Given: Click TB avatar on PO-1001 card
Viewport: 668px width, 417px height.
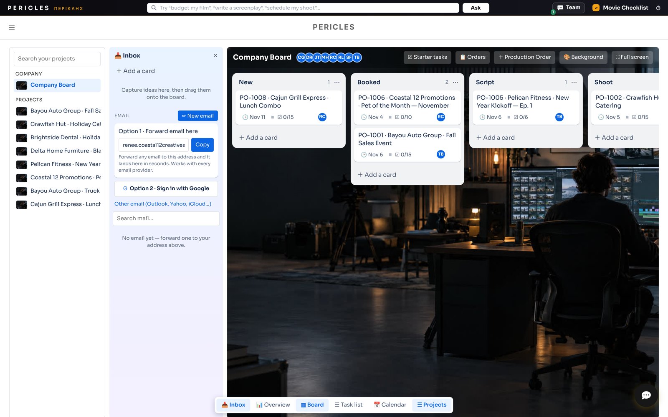Looking at the screenshot, I should (x=441, y=154).
